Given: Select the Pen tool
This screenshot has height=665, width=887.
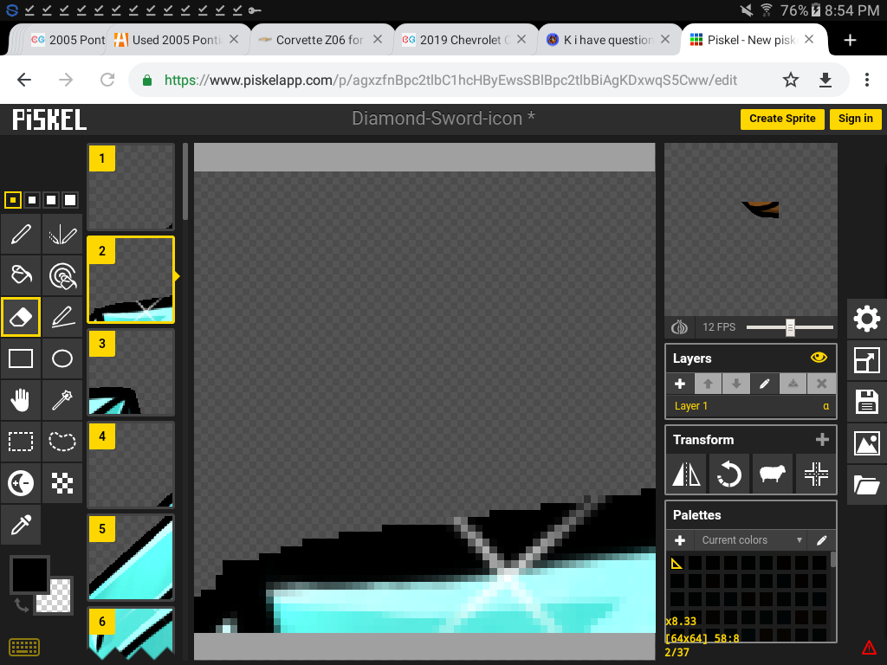Looking at the screenshot, I should [21, 234].
